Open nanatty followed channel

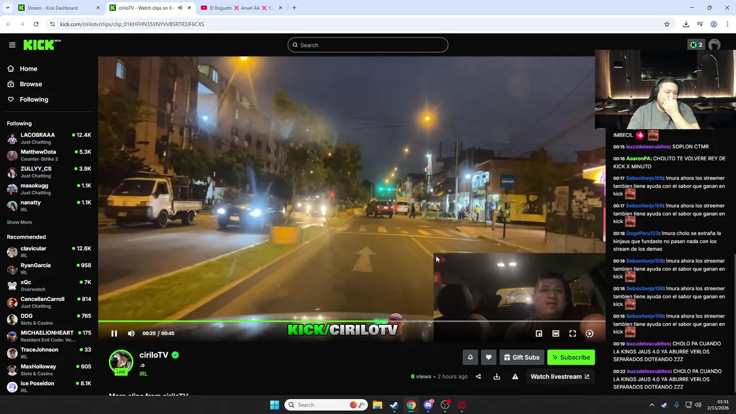pos(49,206)
